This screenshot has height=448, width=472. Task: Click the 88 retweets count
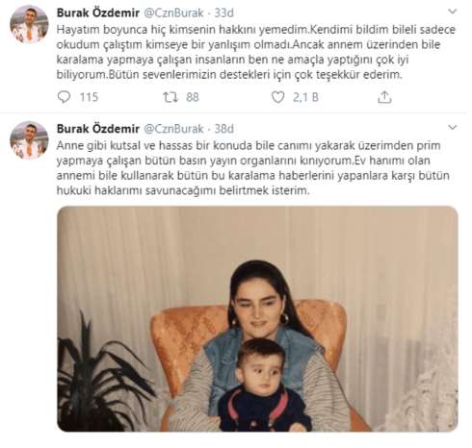[193, 97]
